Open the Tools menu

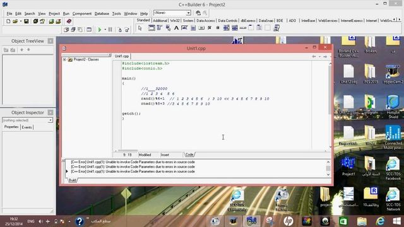pos(116,14)
